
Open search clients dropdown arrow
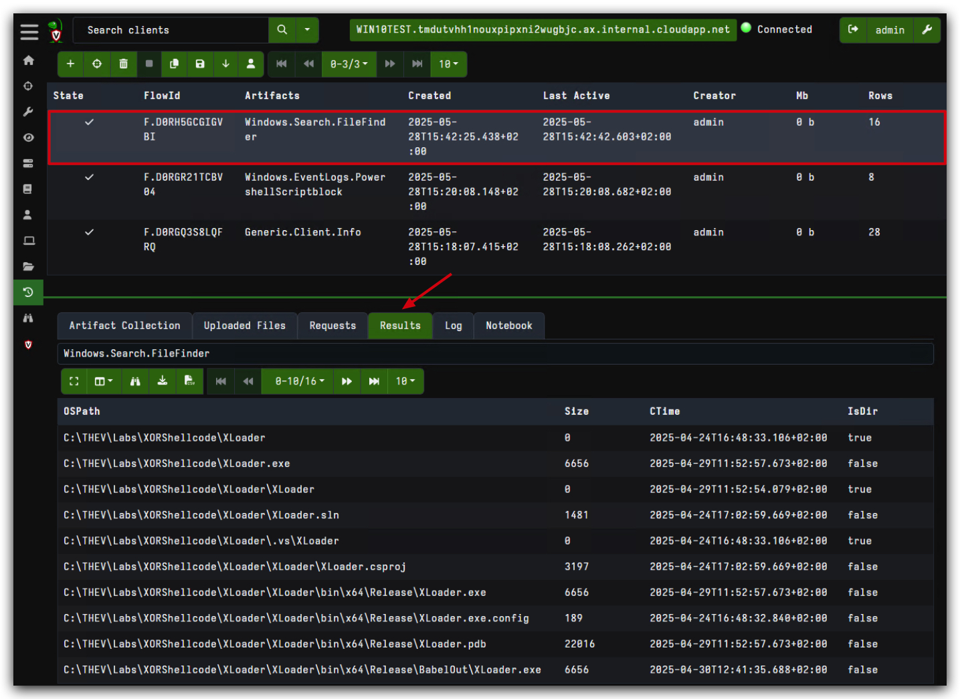(x=307, y=29)
